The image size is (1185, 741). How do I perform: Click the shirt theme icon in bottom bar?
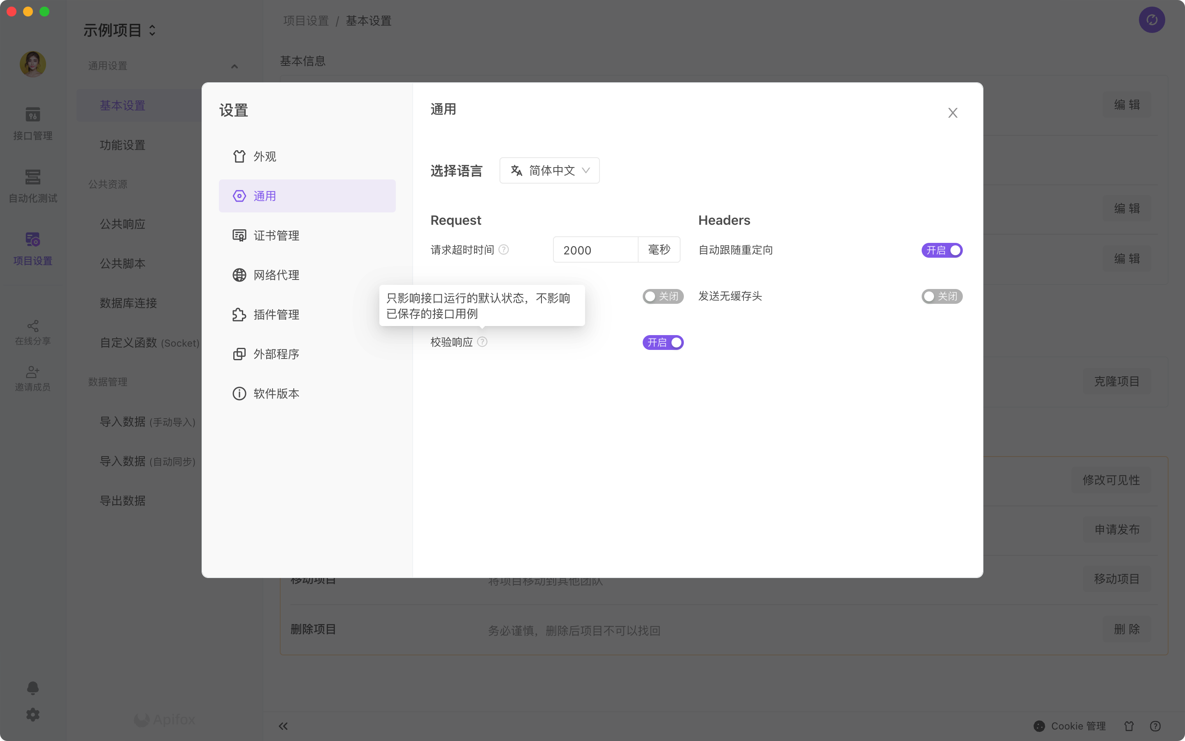click(1129, 726)
